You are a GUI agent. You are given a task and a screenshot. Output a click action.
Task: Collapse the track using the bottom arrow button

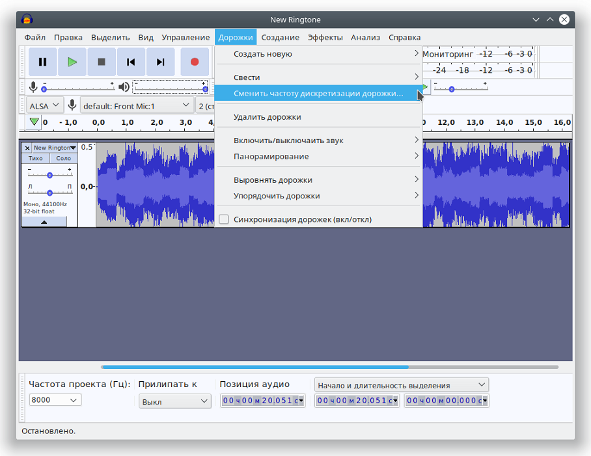click(44, 222)
